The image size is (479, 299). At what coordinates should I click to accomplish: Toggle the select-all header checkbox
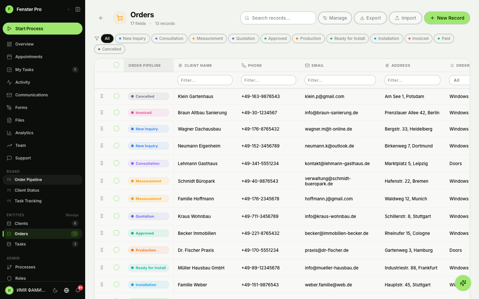tap(116, 65)
